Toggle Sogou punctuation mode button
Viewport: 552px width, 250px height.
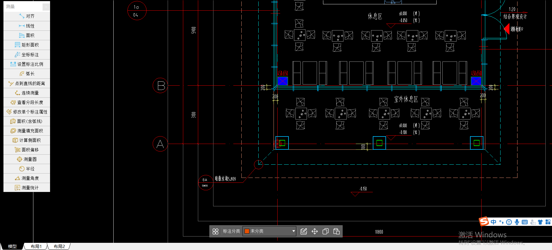(501, 222)
